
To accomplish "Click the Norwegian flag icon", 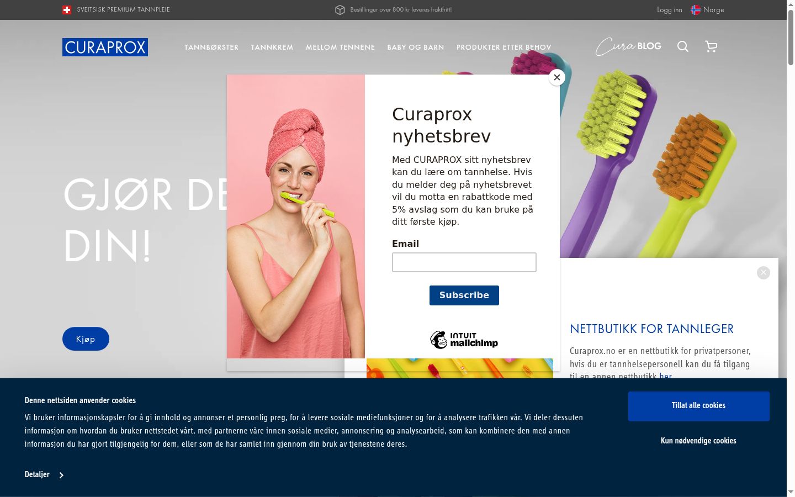I will (x=696, y=10).
